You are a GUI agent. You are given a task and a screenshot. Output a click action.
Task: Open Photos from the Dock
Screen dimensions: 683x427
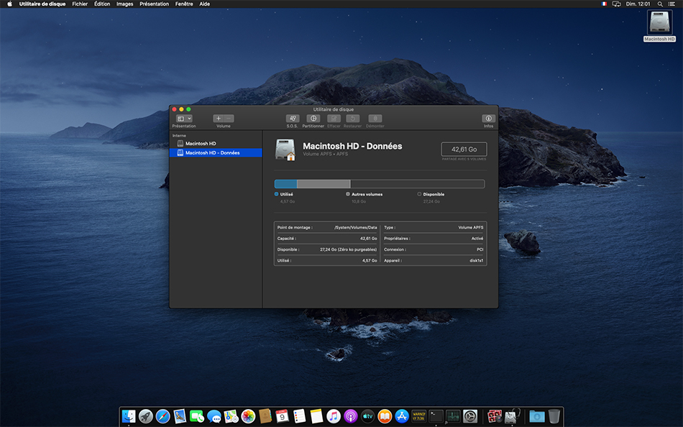(248, 416)
